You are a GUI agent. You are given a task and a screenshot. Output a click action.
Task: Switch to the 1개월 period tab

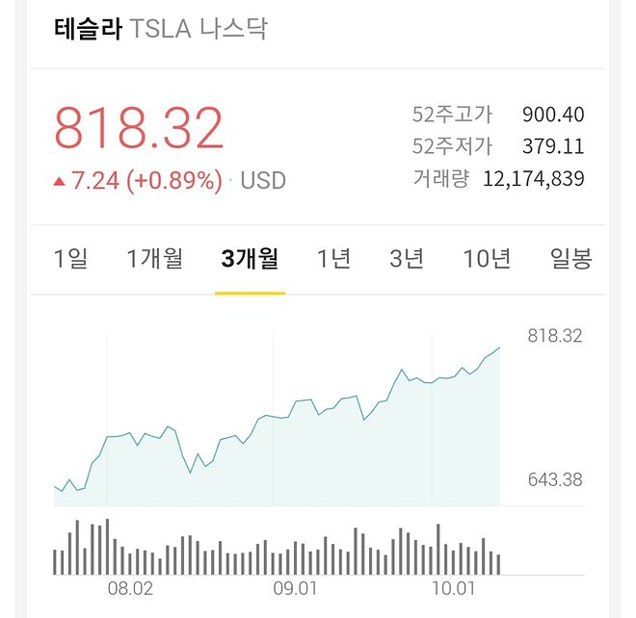[154, 258]
